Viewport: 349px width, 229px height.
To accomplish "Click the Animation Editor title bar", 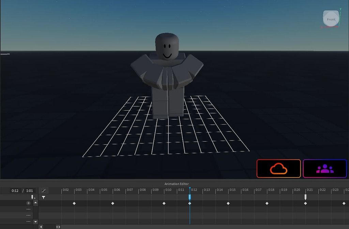I will (x=176, y=184).
